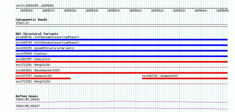Click the 20q11.23 band label
This screenshot has width=235, height=112.
22,23
